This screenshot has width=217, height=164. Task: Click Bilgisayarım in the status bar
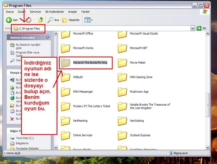[x=179, y=153]
